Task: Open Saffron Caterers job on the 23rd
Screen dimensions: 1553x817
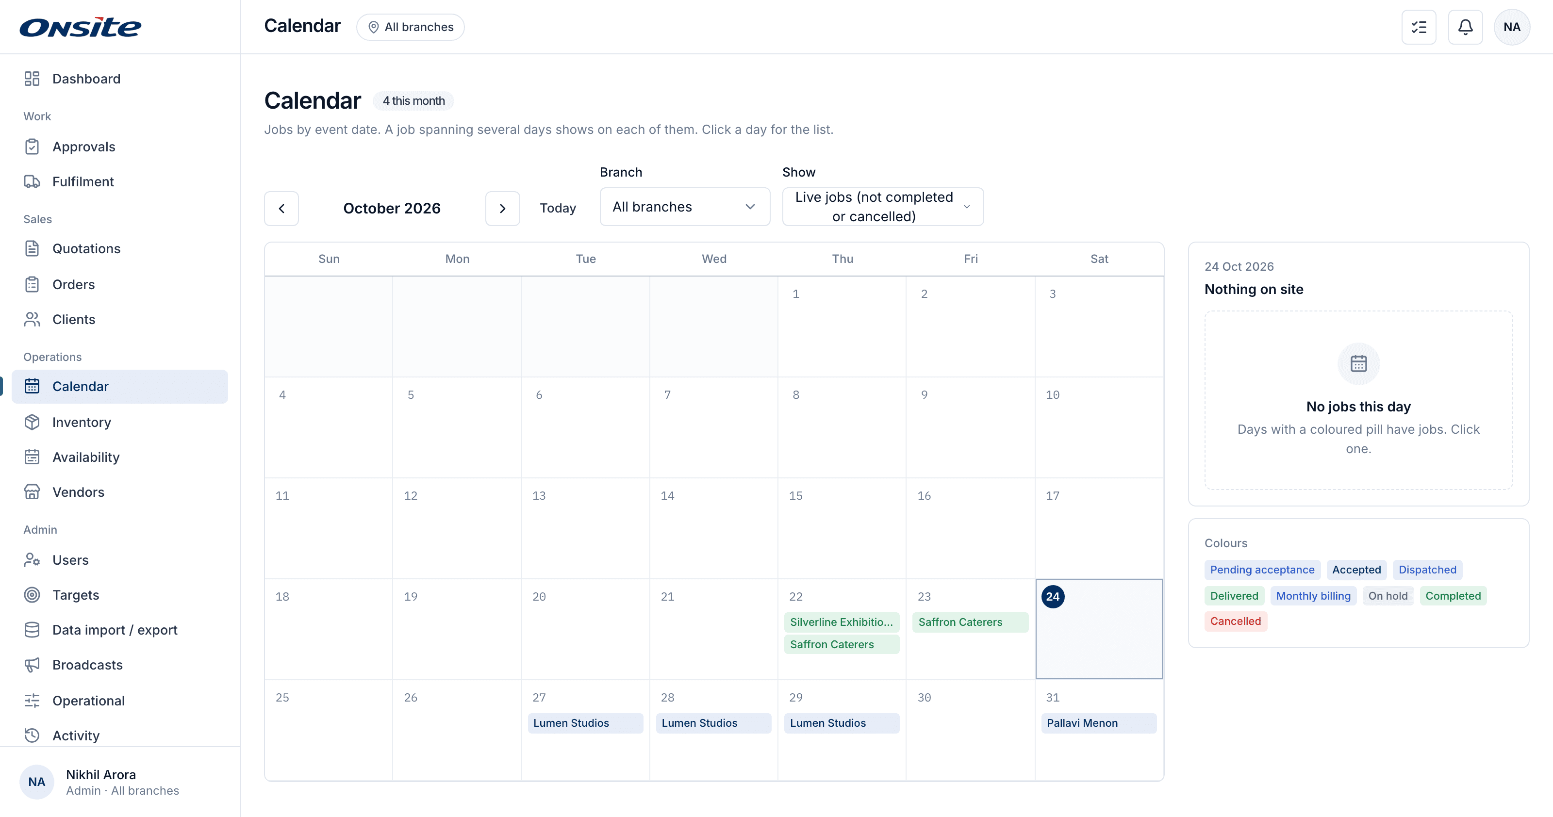Action: pos(970,622)
